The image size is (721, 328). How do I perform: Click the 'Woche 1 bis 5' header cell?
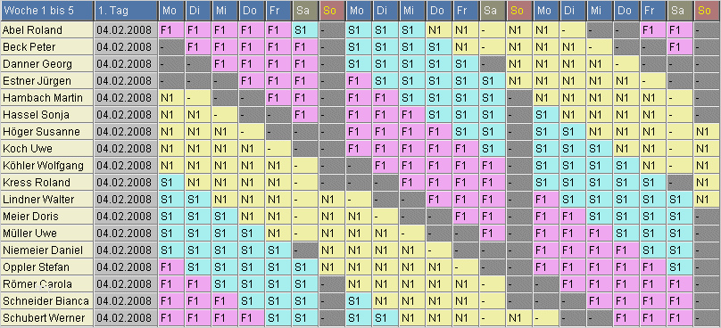[x=46, y=11]
